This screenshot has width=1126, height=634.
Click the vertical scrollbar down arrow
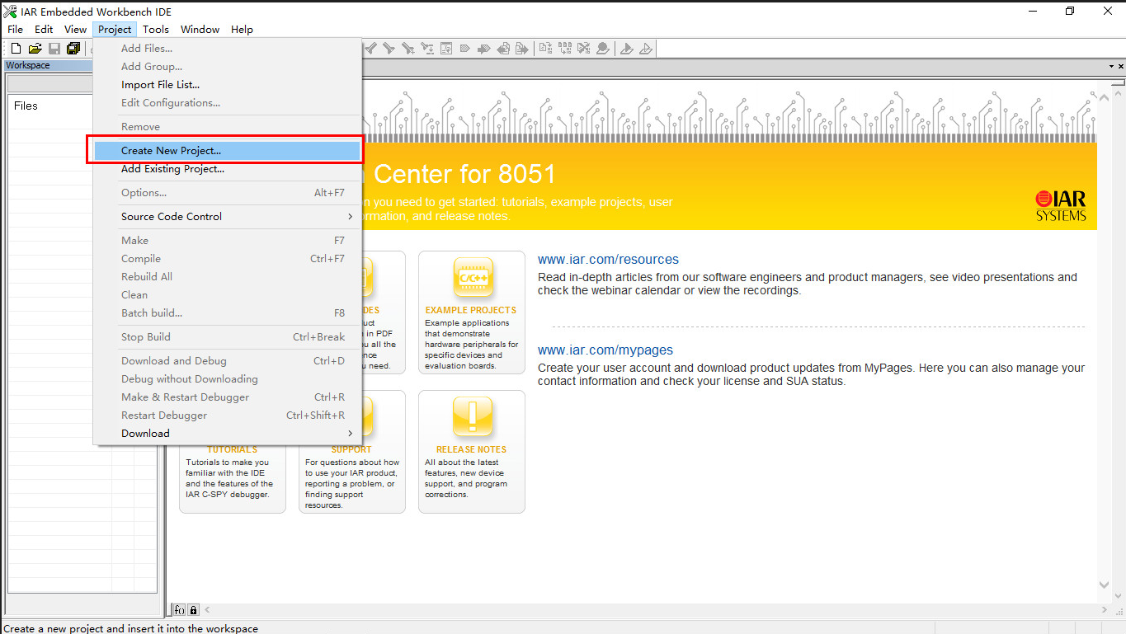[1105, 585]
